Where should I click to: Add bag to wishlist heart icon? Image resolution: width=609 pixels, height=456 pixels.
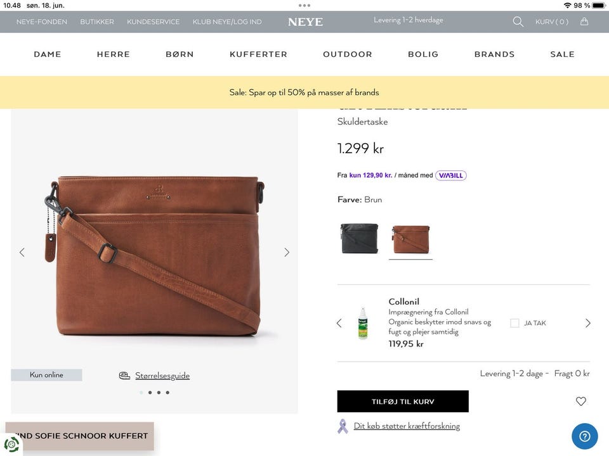click(581, 401)
